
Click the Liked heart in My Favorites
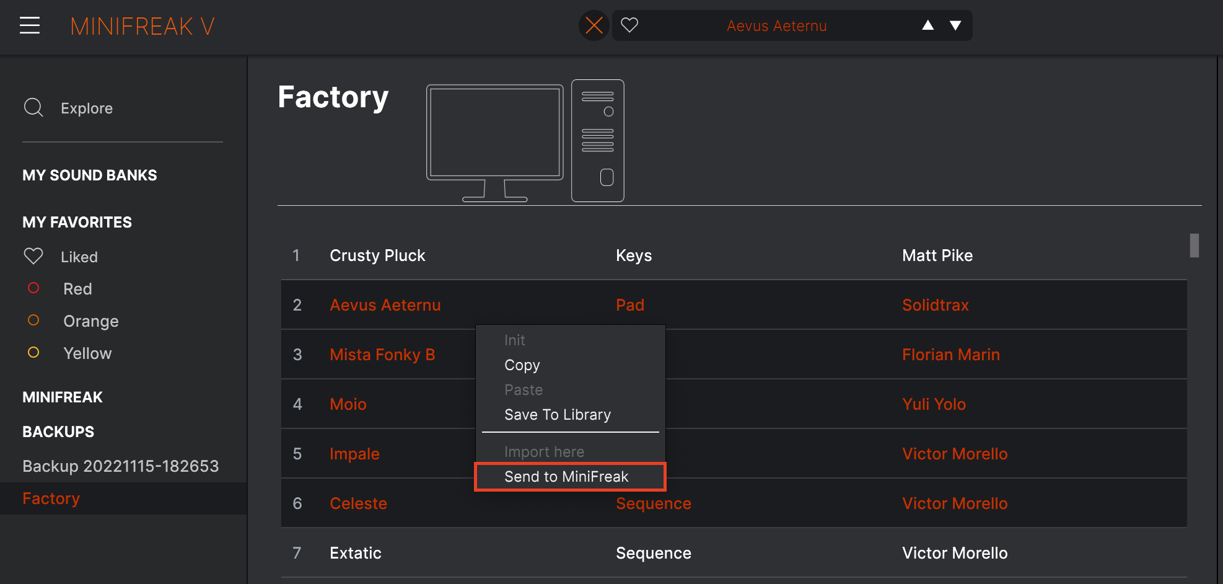[33, 256]
